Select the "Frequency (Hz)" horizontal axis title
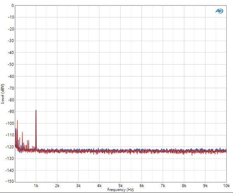 tap(121, 190)
